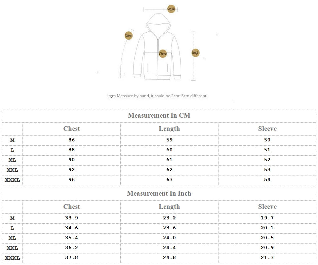Screen dimensions: 318x265
Task: Click the Shoulder marker above the hoodie
Action: coord(171,9)
